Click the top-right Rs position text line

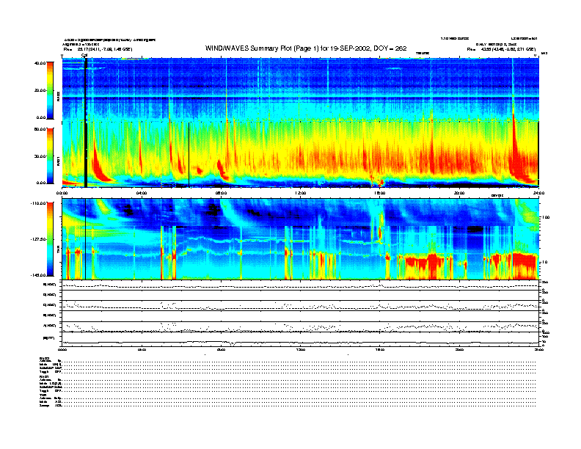pyautogui.click(x=501, y=49)
